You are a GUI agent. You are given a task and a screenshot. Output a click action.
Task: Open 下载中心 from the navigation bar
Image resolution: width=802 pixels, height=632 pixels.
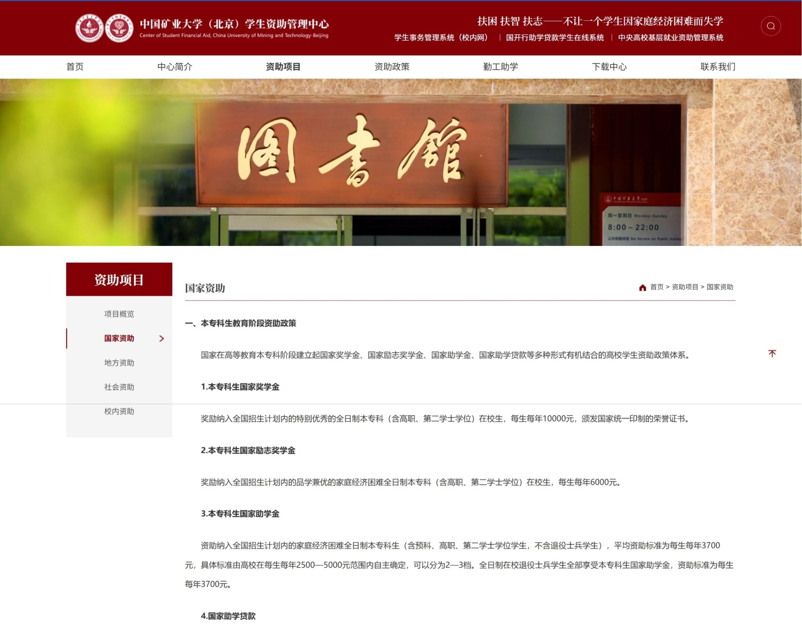point(609,67)
